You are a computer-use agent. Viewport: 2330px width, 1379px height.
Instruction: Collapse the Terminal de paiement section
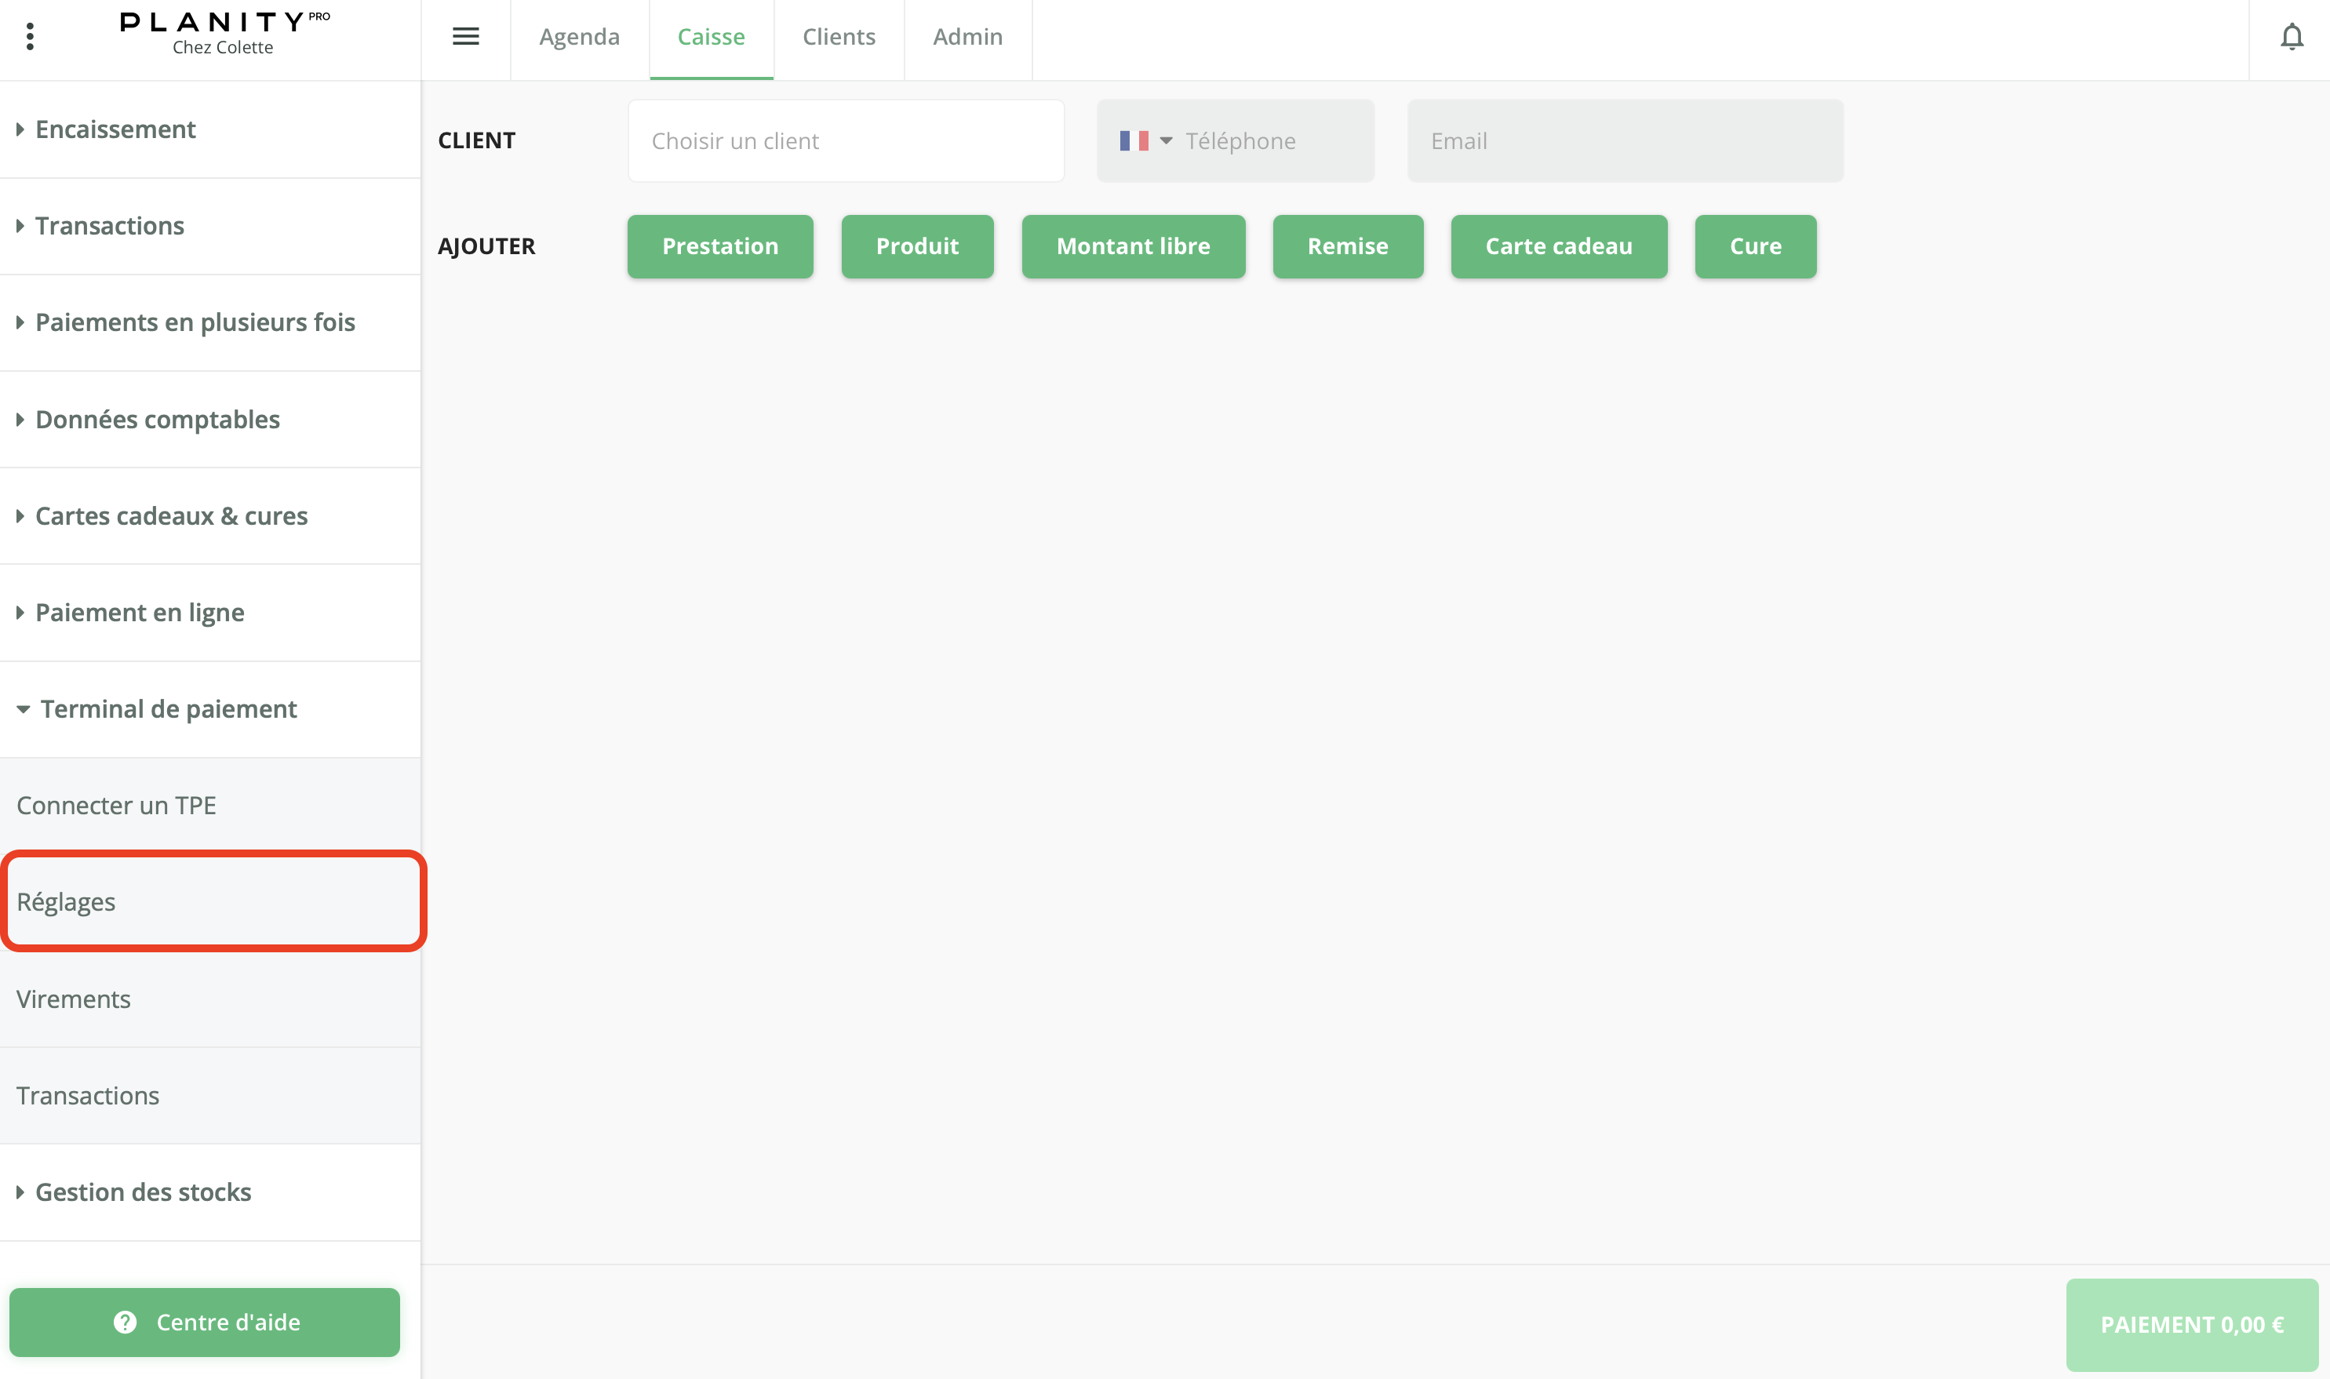167,709
